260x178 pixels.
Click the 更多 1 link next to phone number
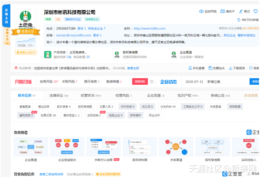click(82, 28)
